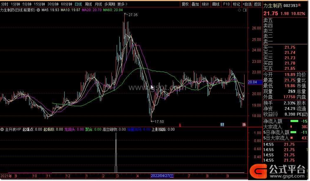Viewport: 310px width, 181px height.
Task: Click the stock name 力生制药 in the side panel
Action: 273,6
